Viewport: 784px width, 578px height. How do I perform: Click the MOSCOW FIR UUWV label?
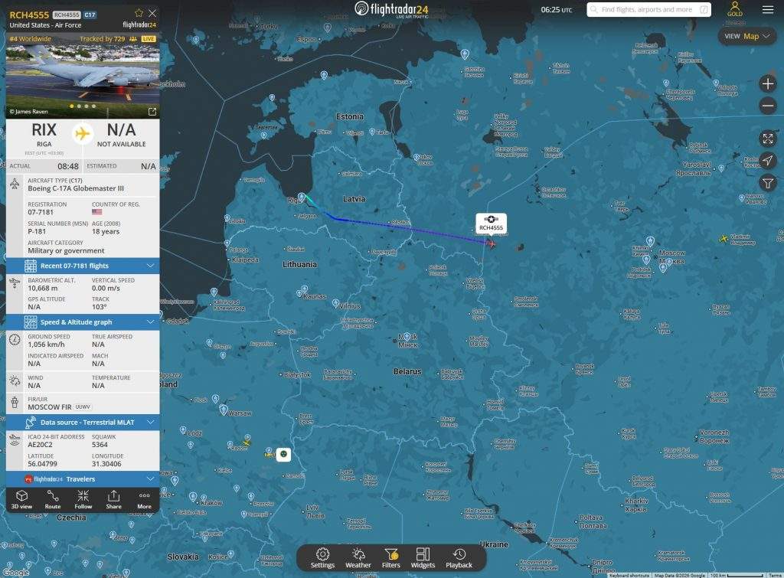point(60,407)
